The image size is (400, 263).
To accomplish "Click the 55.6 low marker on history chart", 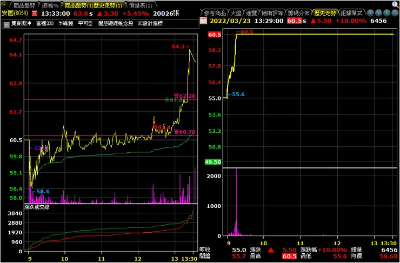I will tap(236, 95).
